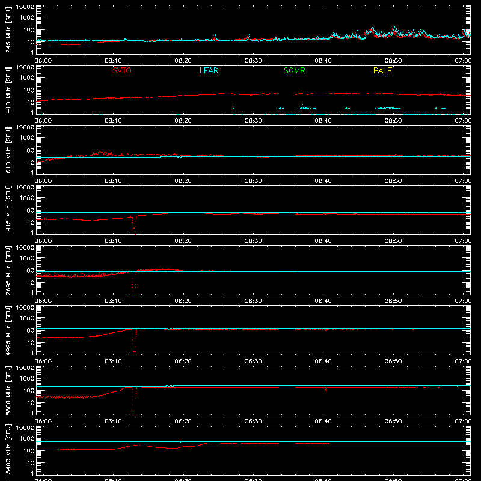Image resolution: width=481 pixels, height=481 pixels.
Task: Click the 10000 tick of 245 MHz axis
Action: (25, 7)
